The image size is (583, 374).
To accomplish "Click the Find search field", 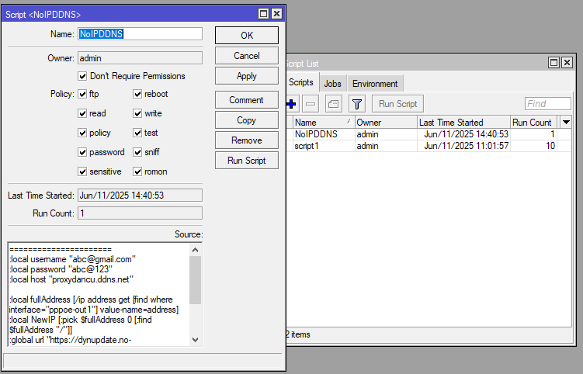I will (547, 103).
